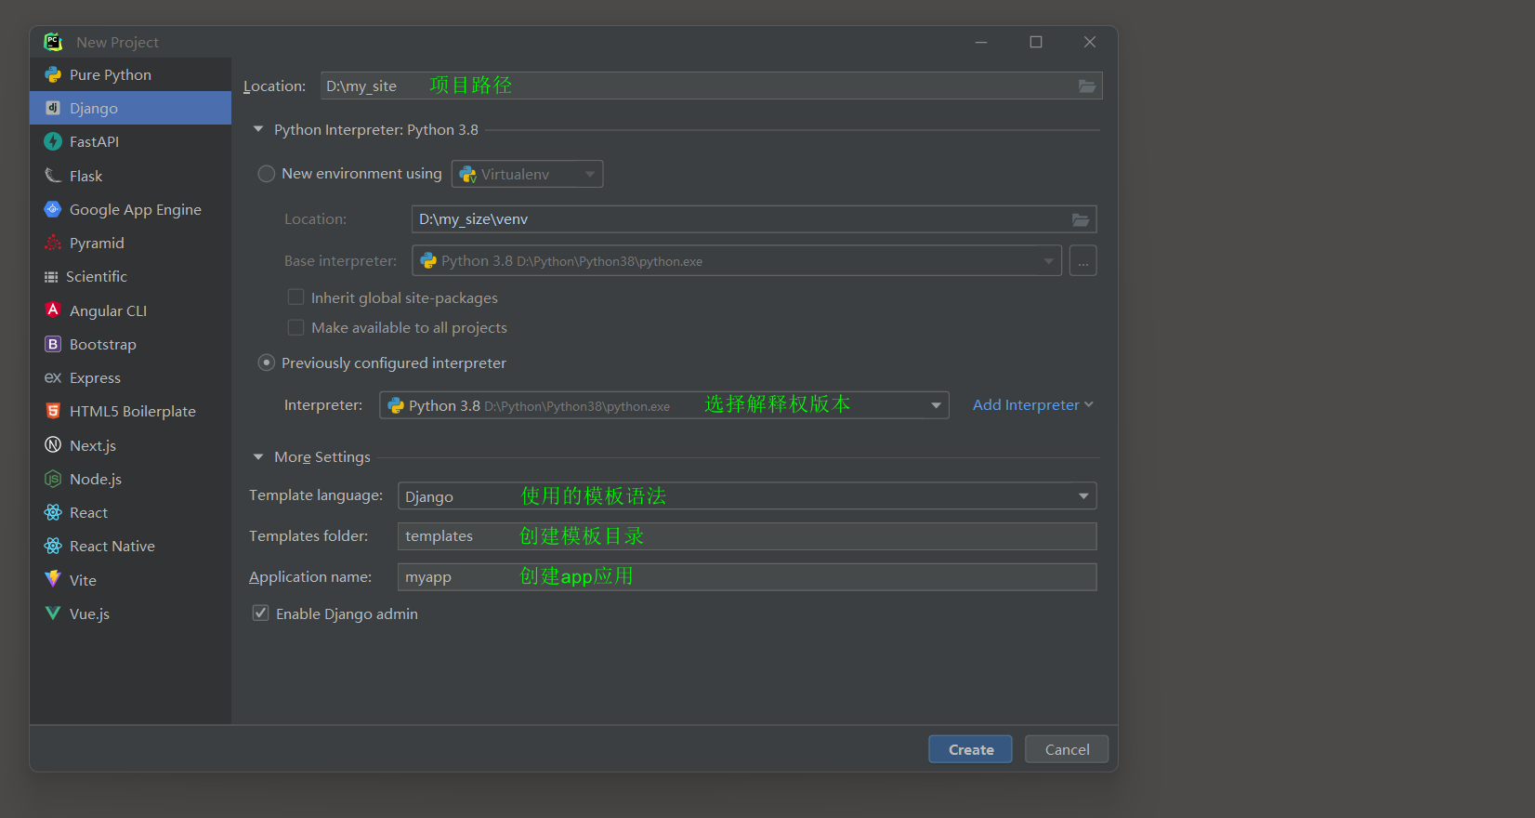The image size is (1535, 818).
Task: Click the Express ex icon
Action: [x=53, y=377]
